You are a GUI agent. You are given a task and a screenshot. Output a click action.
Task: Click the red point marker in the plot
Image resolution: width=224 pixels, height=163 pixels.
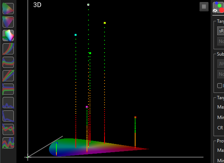135,117
